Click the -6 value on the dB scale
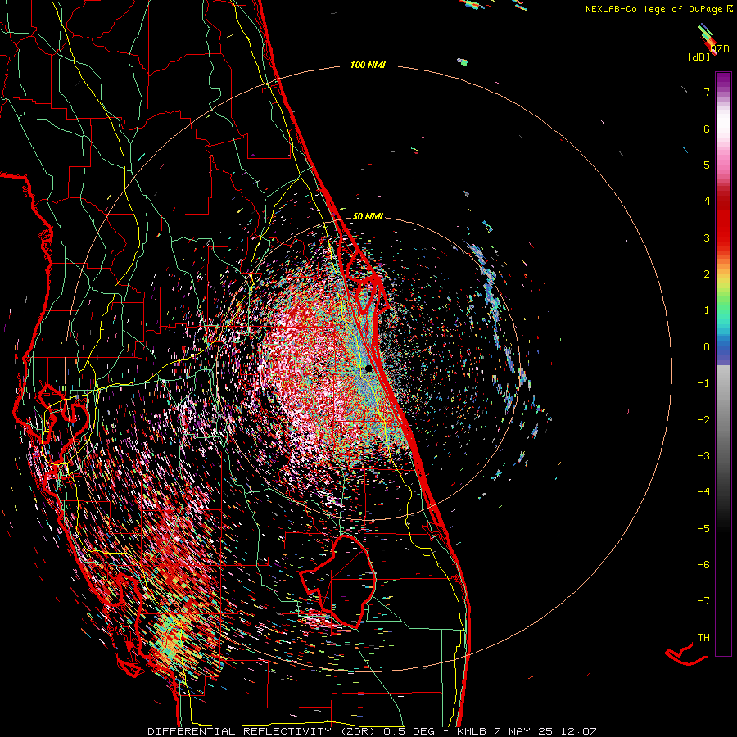The width and height of the screenshot is (737, 737). (703, 565)
